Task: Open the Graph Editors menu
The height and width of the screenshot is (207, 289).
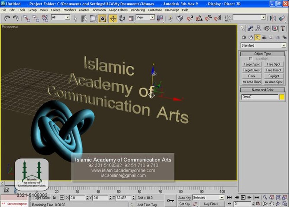Action: point(118,10)
